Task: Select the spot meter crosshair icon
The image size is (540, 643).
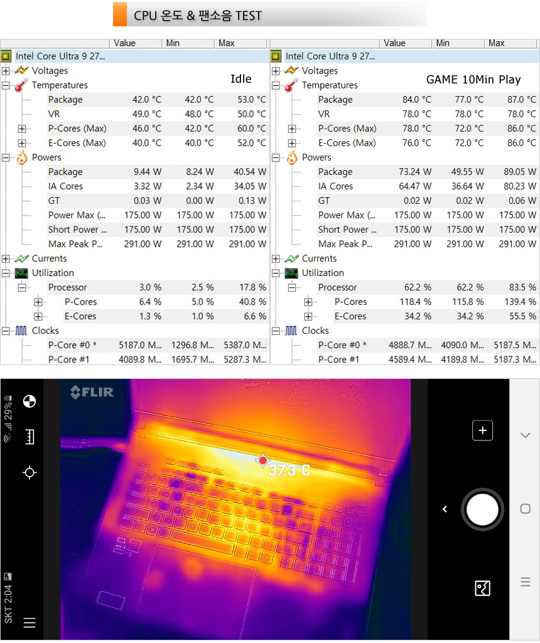Action: click(30, 472)
